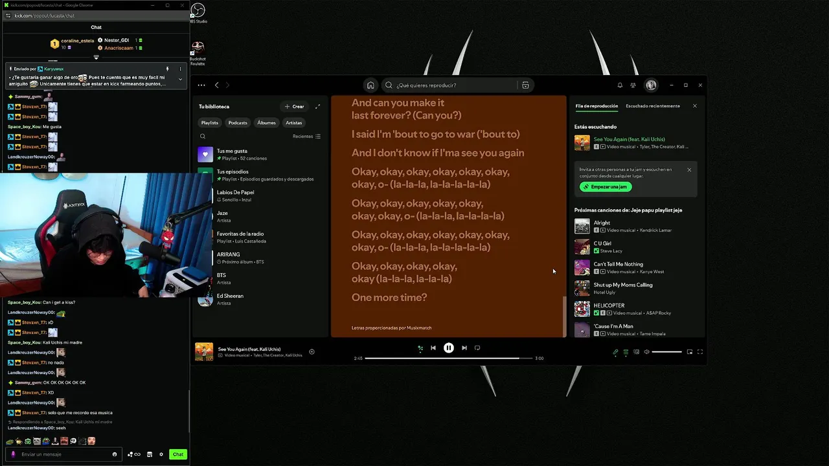The width and height of the screenshot is (829, 466).
Task: Mute Spotify volume speaker icon
Action: pyautogui.click(x=646, y=352)
